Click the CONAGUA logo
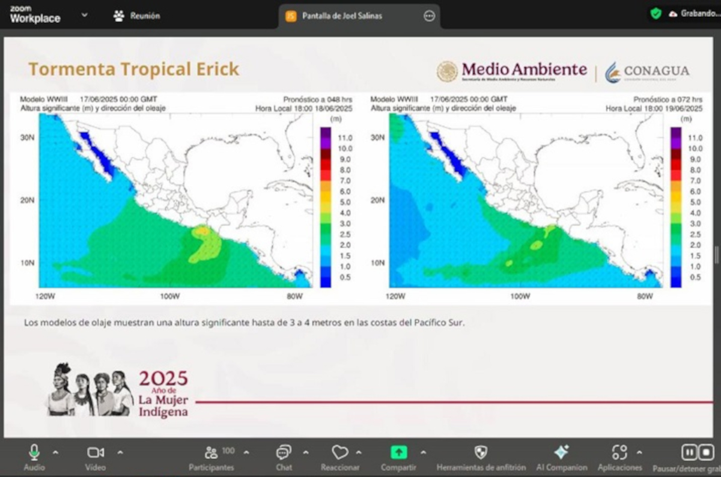 coord(647,71)
